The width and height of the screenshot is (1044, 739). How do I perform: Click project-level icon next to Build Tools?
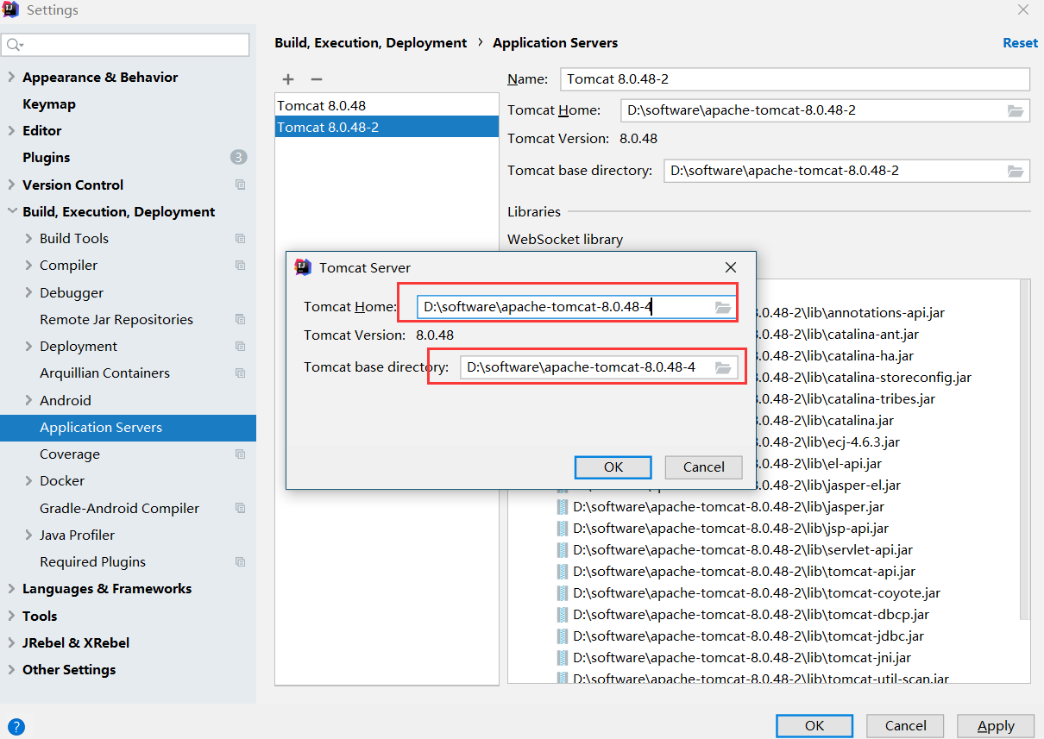tap(240, 239)
